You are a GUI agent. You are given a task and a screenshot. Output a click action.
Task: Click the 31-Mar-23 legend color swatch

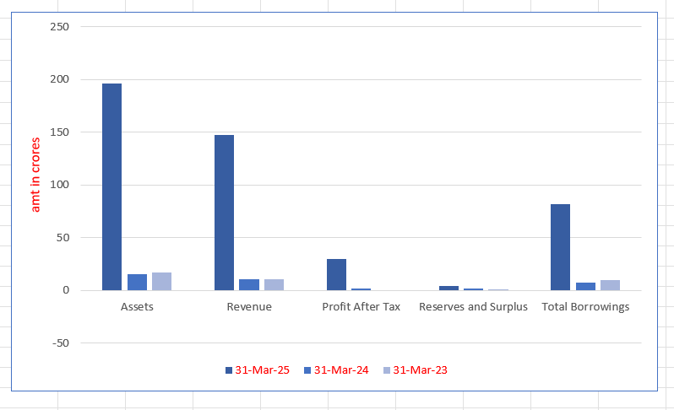coord(387,370)
